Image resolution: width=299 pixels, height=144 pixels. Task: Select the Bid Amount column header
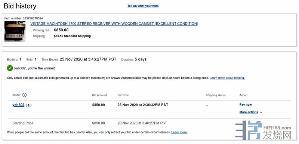(99, 95)
